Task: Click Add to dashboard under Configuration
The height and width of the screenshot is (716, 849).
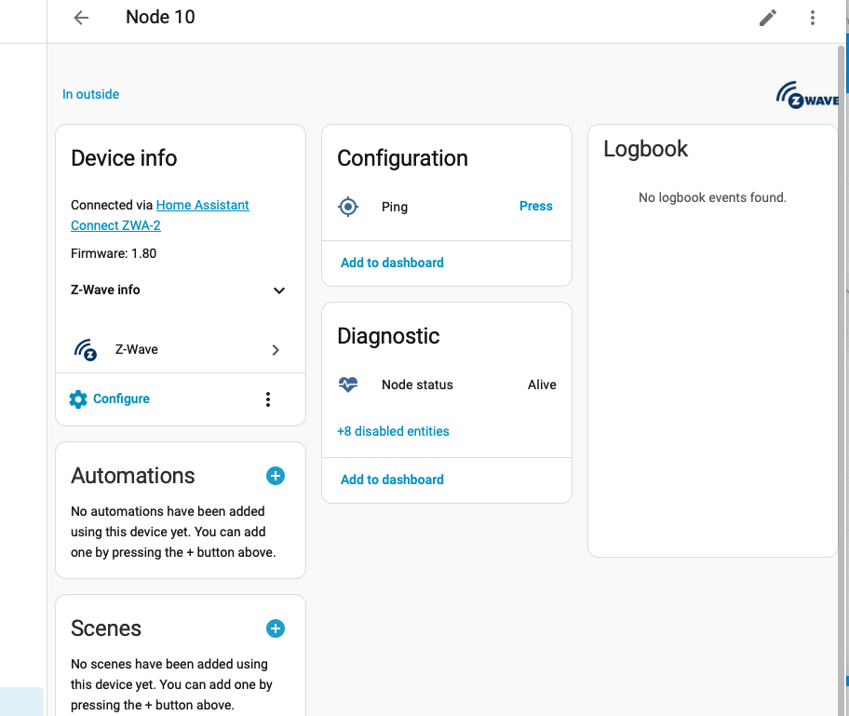Action: click(392, 263)
